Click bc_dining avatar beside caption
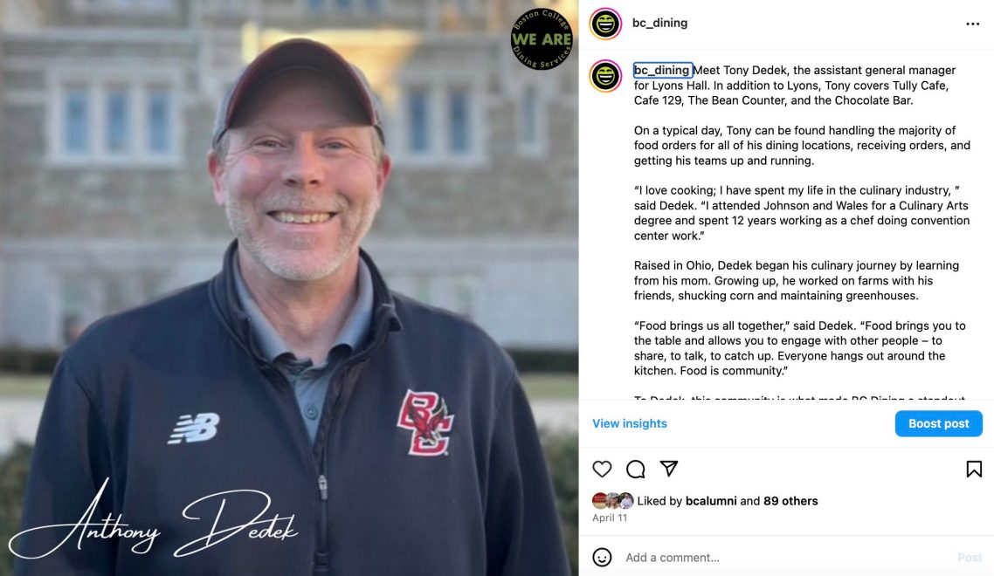This screenshot has width=994, height=576. click(x=605, y=76)
